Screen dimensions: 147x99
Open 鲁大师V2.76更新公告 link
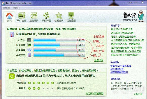[122, 29]
